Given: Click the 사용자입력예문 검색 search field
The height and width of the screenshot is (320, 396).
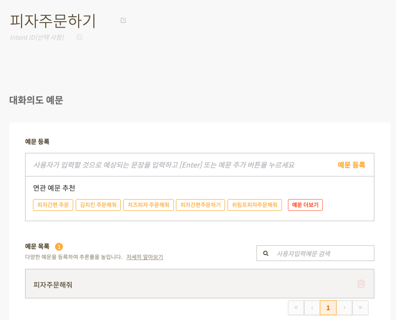Looking at the screenshot, I should click(x=315, y=253).
